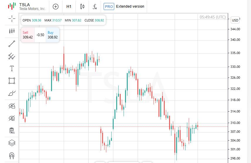Image resolution: width=251 pixels, height=163 pixels.
Task: Open the chart style tool in sidebar
Action: (12, 31)
